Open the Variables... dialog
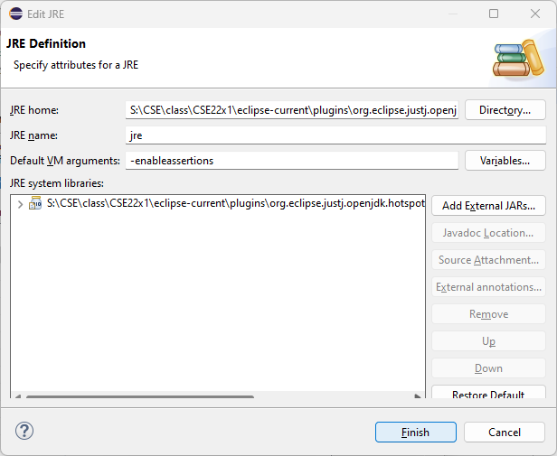 click(505, 161)
